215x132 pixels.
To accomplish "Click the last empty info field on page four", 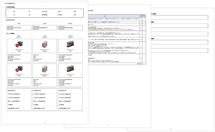I will pos(179,50).
